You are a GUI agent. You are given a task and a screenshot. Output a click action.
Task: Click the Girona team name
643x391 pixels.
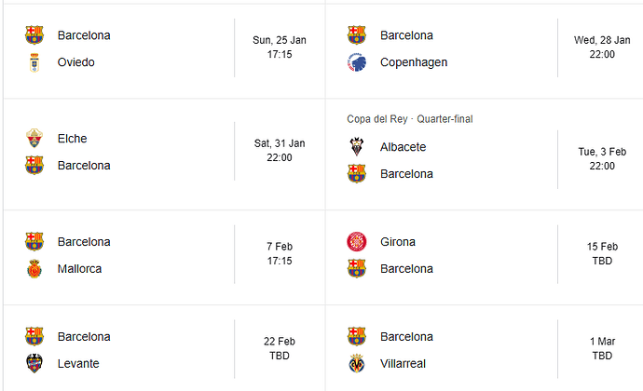[398, 242]
